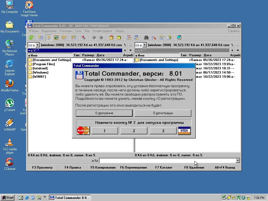Viewport: 268px width, 201px height.
Task: Open the Вид menu
Action: [x=87, y=31]
